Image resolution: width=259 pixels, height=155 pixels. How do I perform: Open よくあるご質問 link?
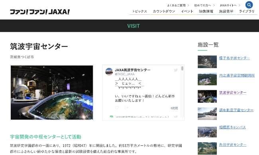(x=176, y=6)
